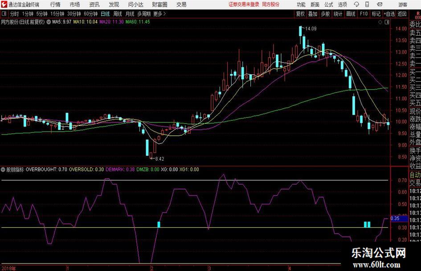Click the 14.09 high price label

[311, 29]
